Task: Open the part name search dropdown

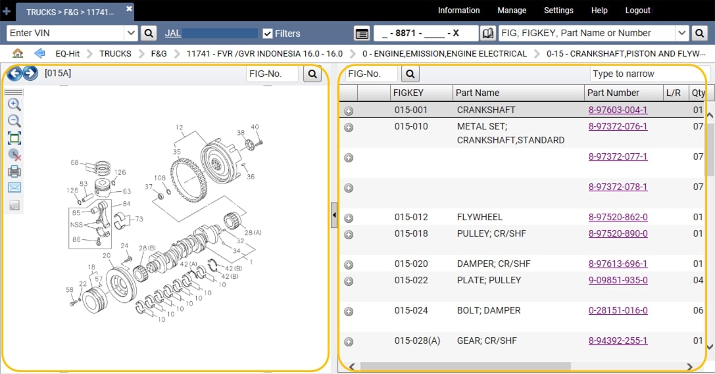Action: tap(681, 34)
